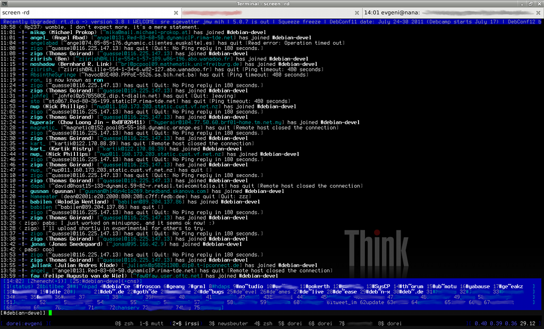Click '9#mo~tudio' channel entry
The height and width of the screenshot is (329, 544).
tap(248, 286)
